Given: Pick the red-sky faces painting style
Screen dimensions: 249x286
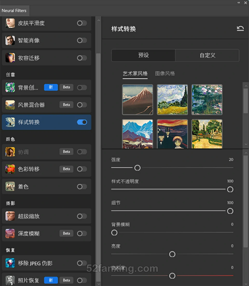Looking at the screenshot, I should click(x=172, y=134).
